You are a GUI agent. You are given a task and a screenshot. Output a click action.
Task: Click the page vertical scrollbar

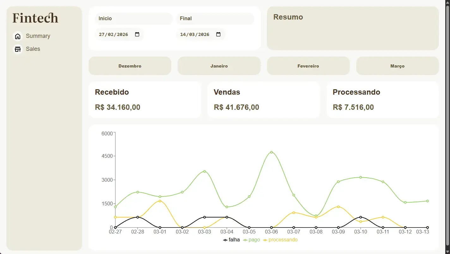click(x=447, y=126)
